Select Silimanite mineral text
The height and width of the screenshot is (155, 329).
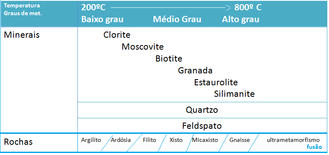pyautogui.click(x=234, y=94)
